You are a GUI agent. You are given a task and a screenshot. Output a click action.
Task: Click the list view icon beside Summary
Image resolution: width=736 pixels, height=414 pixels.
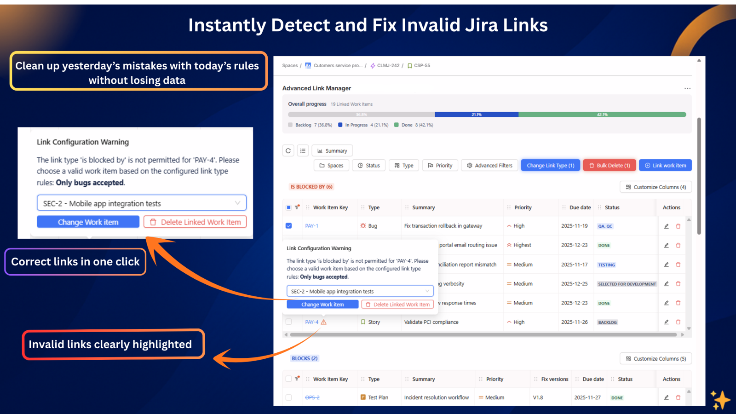[303, 150]
